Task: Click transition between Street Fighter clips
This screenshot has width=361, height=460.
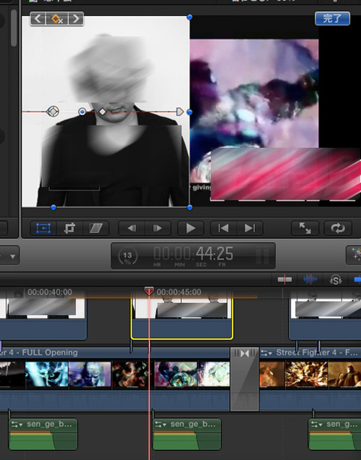Action: coord(244,379)
